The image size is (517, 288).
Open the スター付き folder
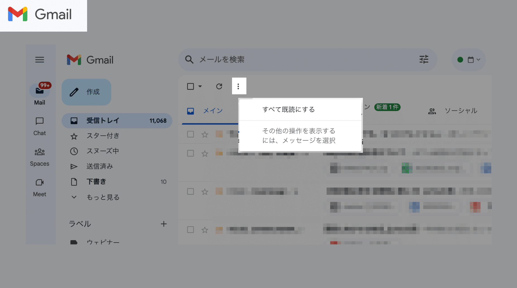point(117,136)
